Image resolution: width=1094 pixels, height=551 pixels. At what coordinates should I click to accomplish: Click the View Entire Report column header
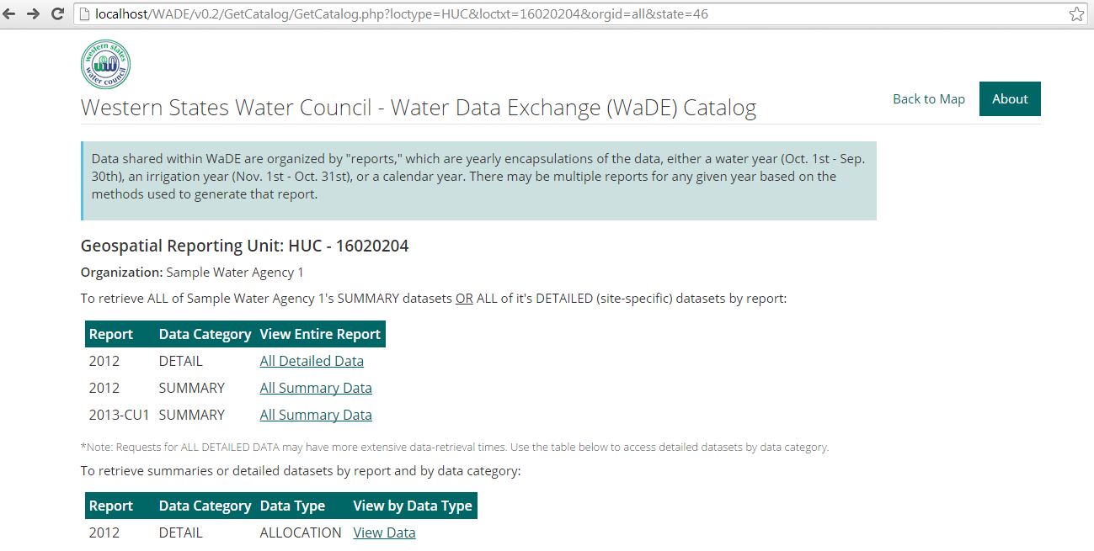click(320, 334)
